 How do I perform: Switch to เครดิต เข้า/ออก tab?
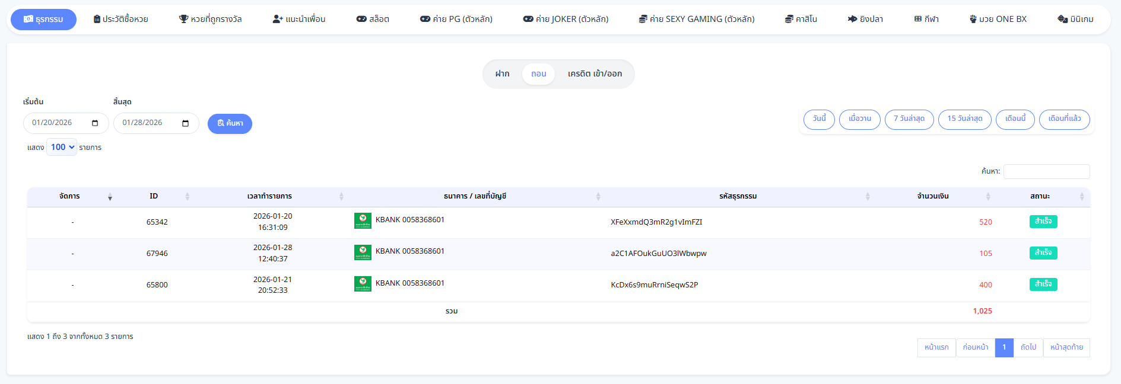[595, 74]
